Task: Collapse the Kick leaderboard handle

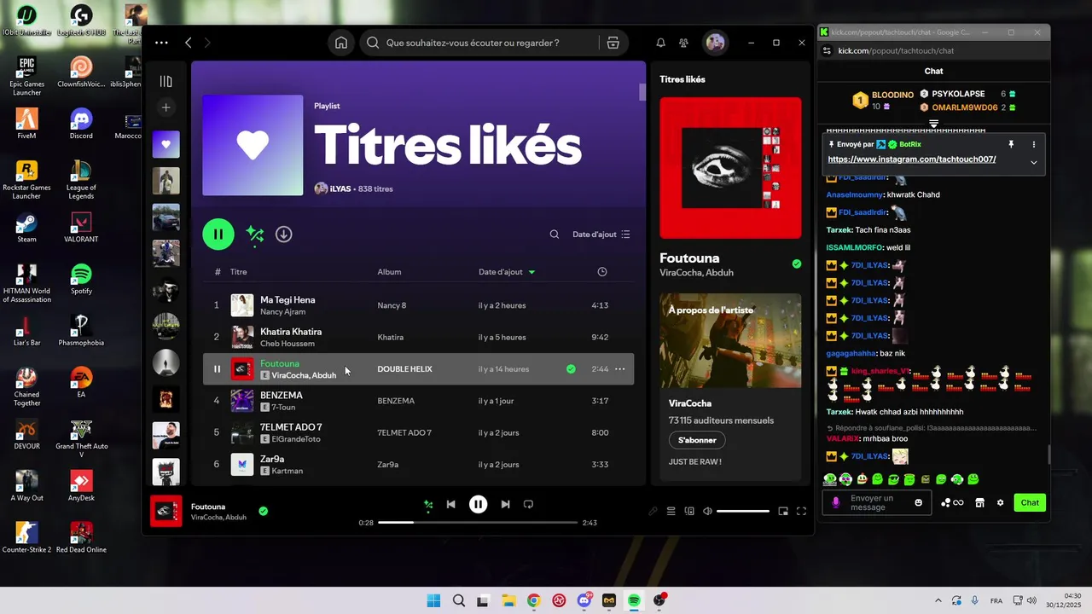Action: click(x=933, y=124)
